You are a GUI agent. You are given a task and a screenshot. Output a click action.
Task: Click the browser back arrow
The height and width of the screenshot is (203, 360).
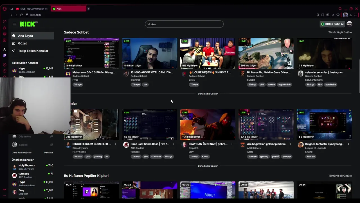[x=11, y=15]
